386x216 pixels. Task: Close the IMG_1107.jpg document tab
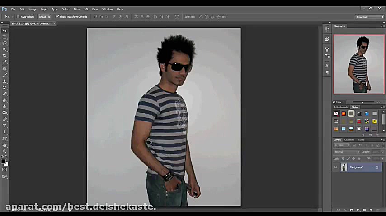pos(54,23)
